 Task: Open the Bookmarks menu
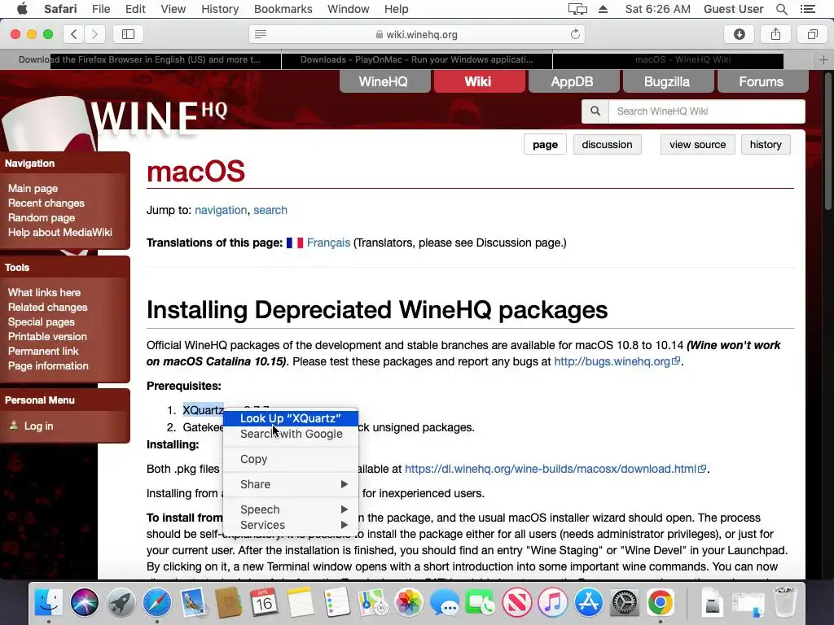(283, 9)
